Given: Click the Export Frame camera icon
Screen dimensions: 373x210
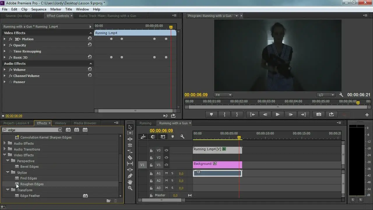Looking at the screenshot, I should pyautogui.click(x=319, y=115).
